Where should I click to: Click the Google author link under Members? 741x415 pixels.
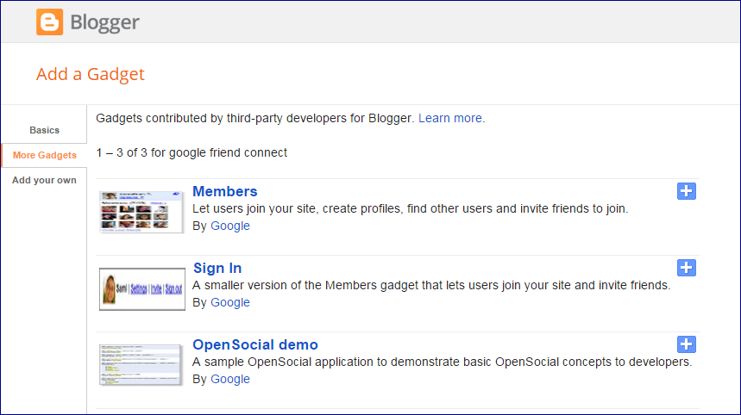click(x=230, y=226)
